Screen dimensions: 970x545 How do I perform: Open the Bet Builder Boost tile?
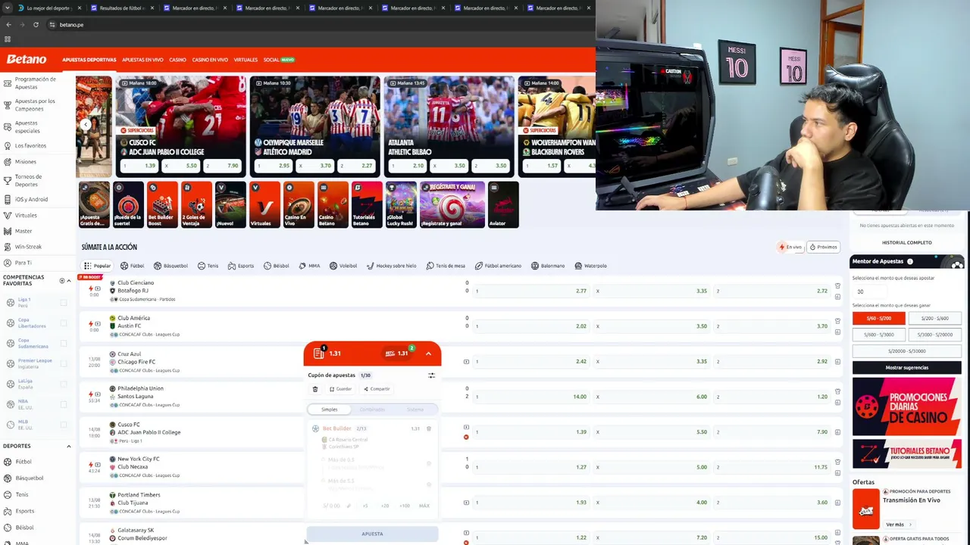click(162, 204)
